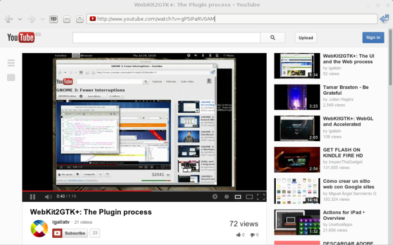
Task: Focus the URL address field
Action: (232, 19)
